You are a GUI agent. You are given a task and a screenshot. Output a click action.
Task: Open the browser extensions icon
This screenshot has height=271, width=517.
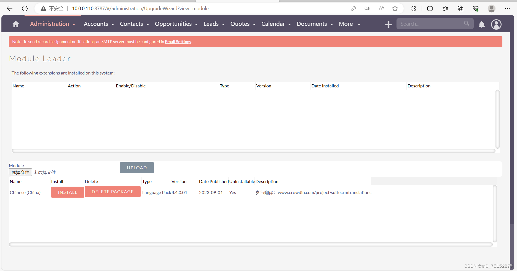coord(413,8)
